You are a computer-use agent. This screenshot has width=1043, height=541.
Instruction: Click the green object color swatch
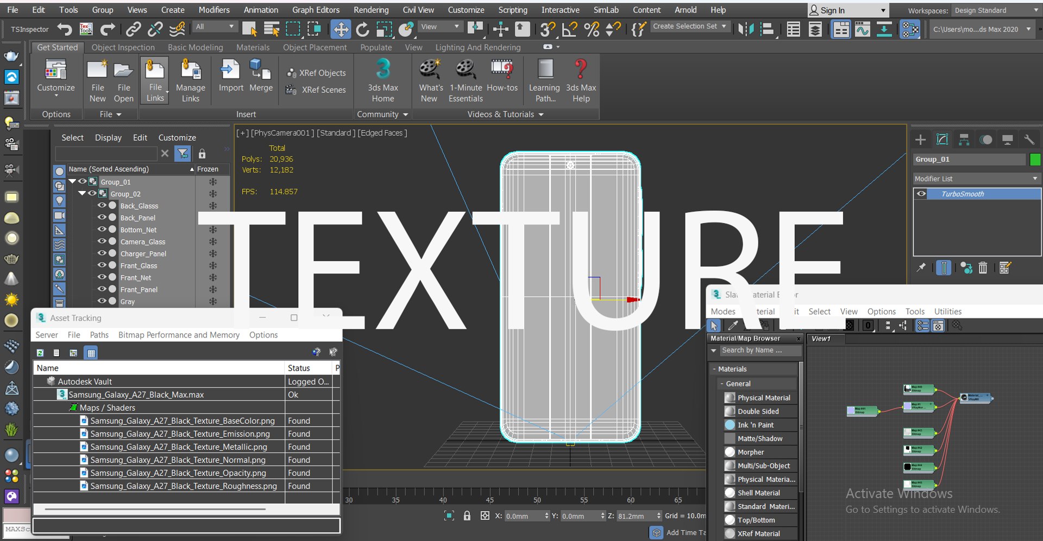point(1035,159)
